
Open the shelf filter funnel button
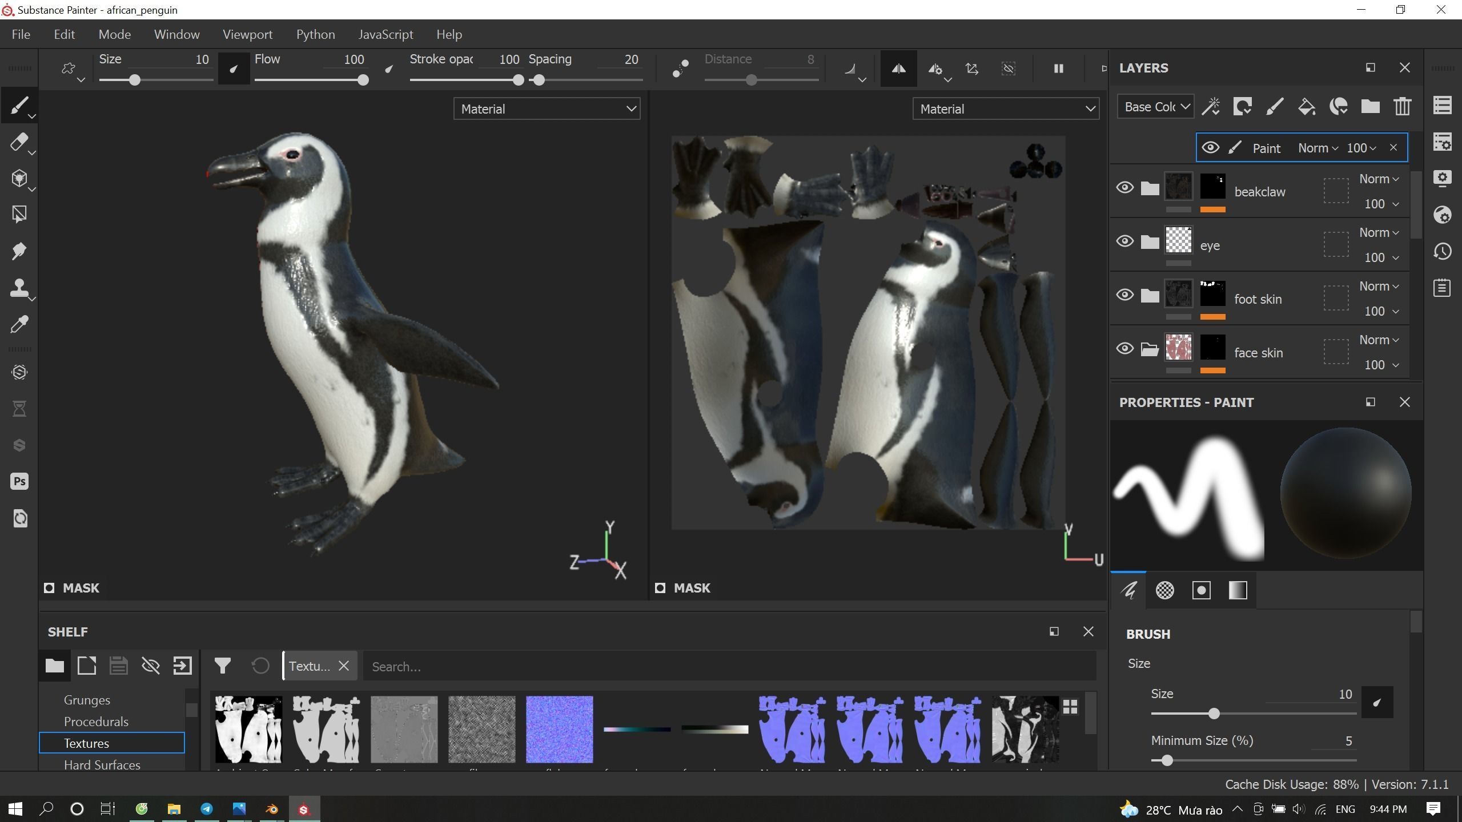tap(223, 666)
